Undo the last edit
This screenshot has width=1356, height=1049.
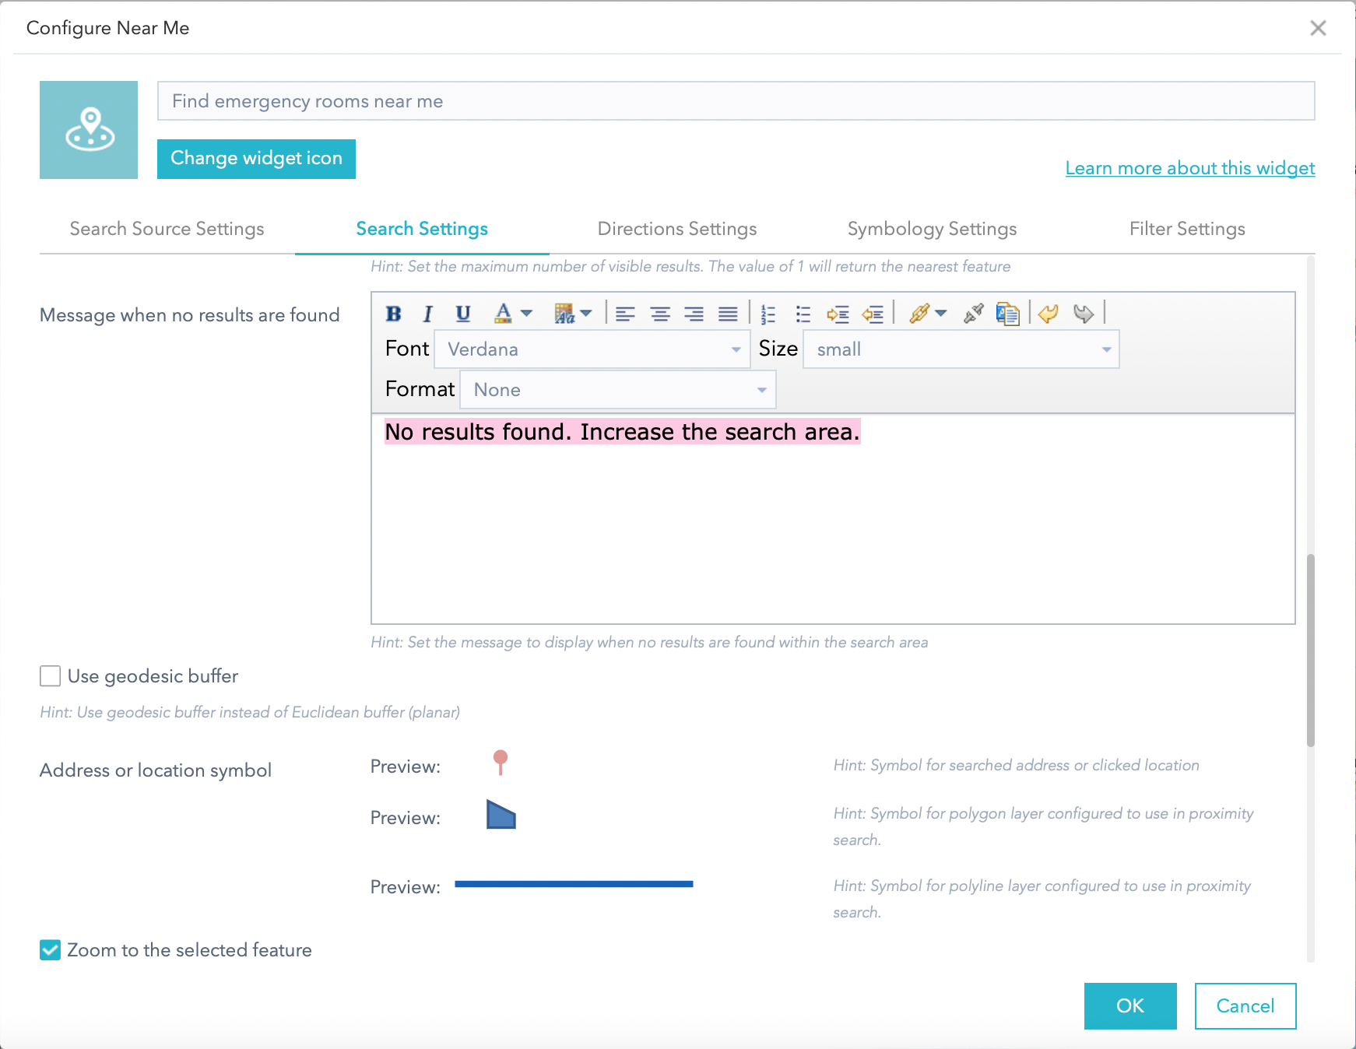tap(1049, 314)
